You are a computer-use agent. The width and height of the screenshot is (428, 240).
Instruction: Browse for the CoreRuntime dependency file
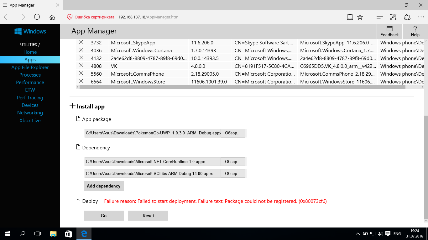pyautogui.click(x=233, y=162)
